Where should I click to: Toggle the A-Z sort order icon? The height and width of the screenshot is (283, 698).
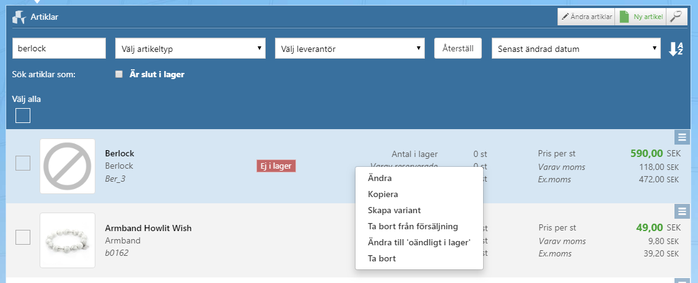coord(676,48)
